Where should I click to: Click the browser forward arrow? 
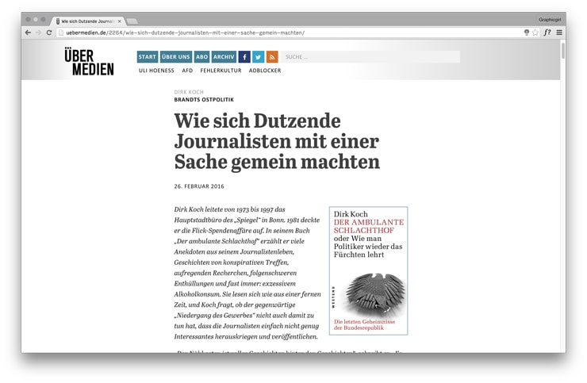click(38, 33)
